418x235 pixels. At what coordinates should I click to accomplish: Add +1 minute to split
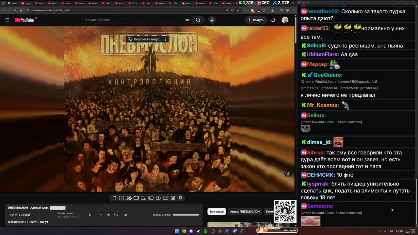click(101, 215)
